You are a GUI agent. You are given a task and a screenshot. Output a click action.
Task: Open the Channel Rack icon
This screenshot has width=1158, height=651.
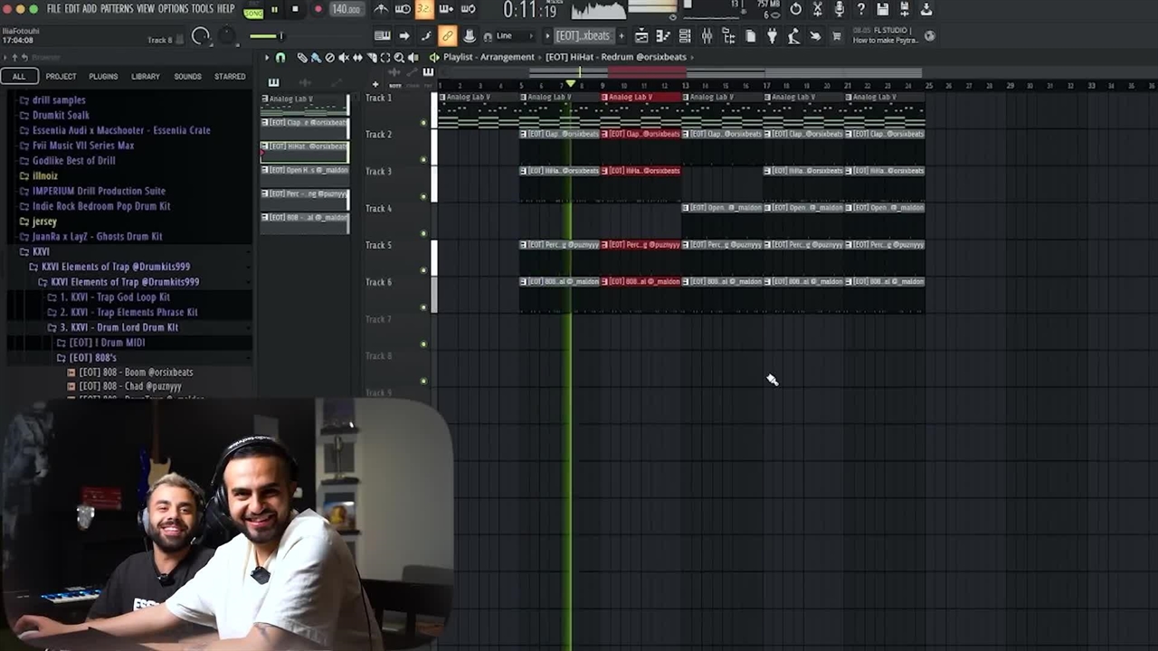point(685,36)
